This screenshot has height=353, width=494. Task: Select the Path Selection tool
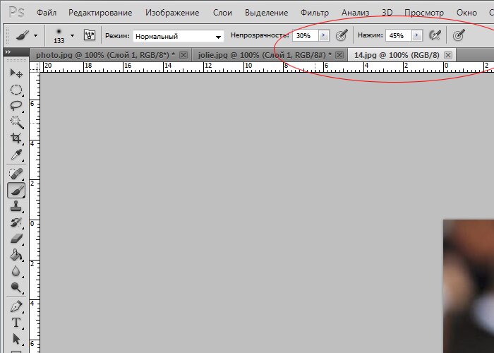point(16,339)
